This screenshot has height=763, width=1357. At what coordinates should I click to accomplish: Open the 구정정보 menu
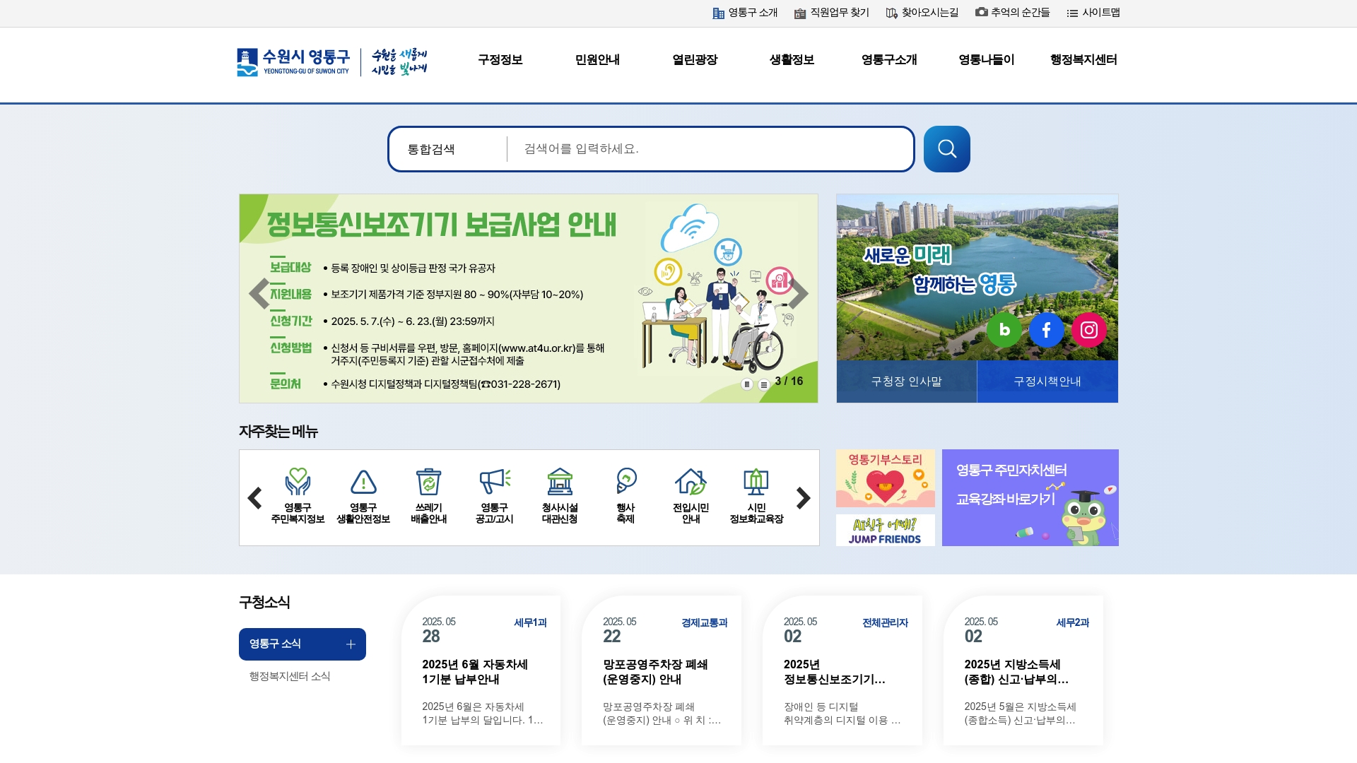pyautogui.click(x=500, y=60)
